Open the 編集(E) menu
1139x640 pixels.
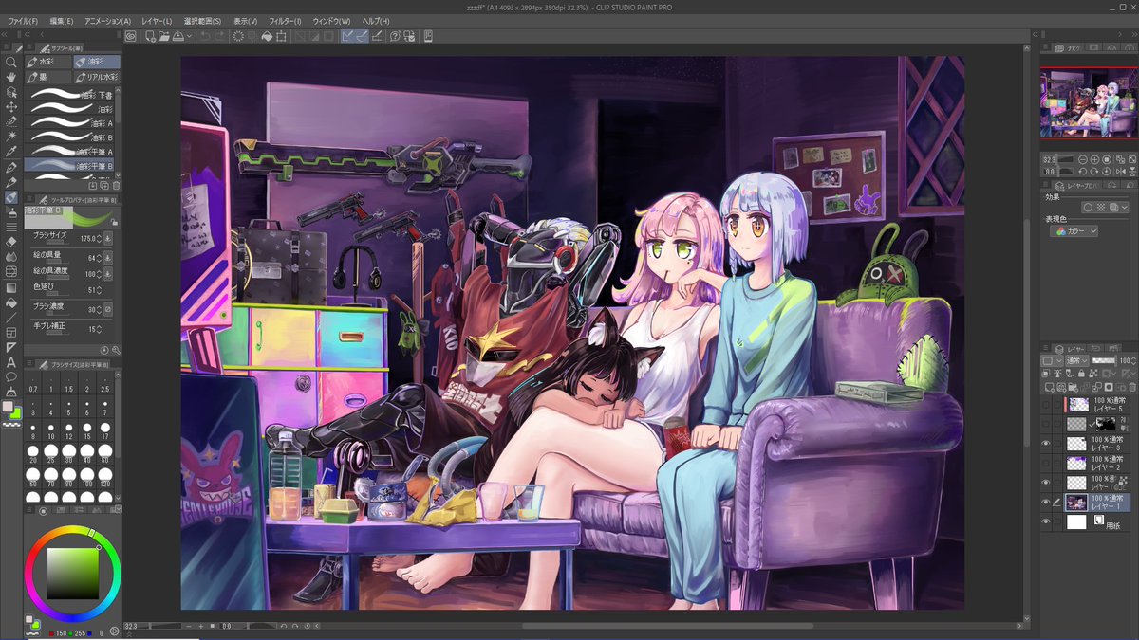click(x=63, y=20)
